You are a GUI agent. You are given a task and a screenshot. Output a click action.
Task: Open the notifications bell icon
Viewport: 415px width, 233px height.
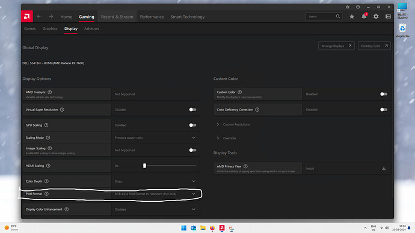(x=364, y=16)
